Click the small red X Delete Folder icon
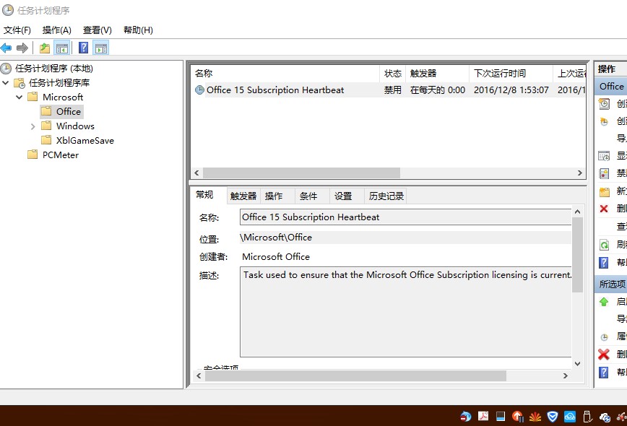This screenshot has width=627, height=426. 604,209
